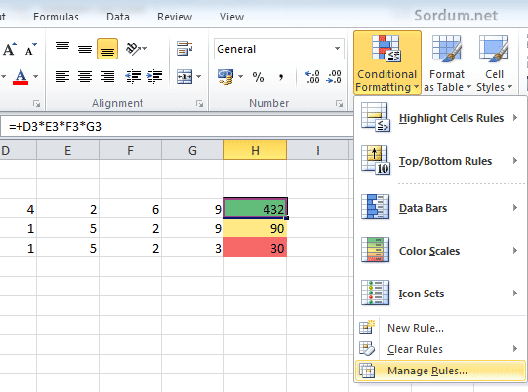Click the Shrink Font icon
Viewport: 528px width, 392px height.
(x=31, y=49)
